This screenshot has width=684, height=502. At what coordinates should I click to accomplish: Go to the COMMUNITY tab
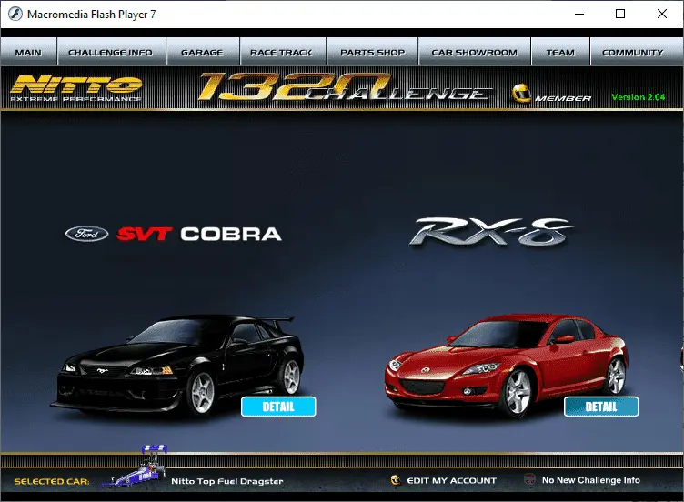tap(632, 53)
